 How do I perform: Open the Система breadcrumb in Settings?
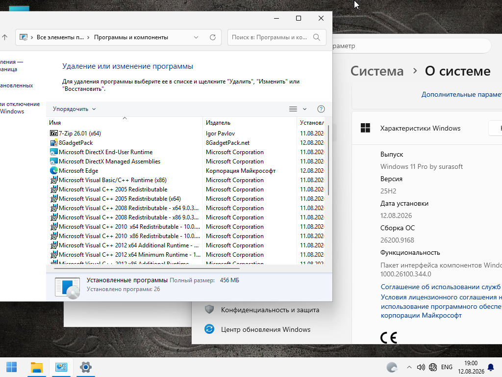(x=377, y=71)
